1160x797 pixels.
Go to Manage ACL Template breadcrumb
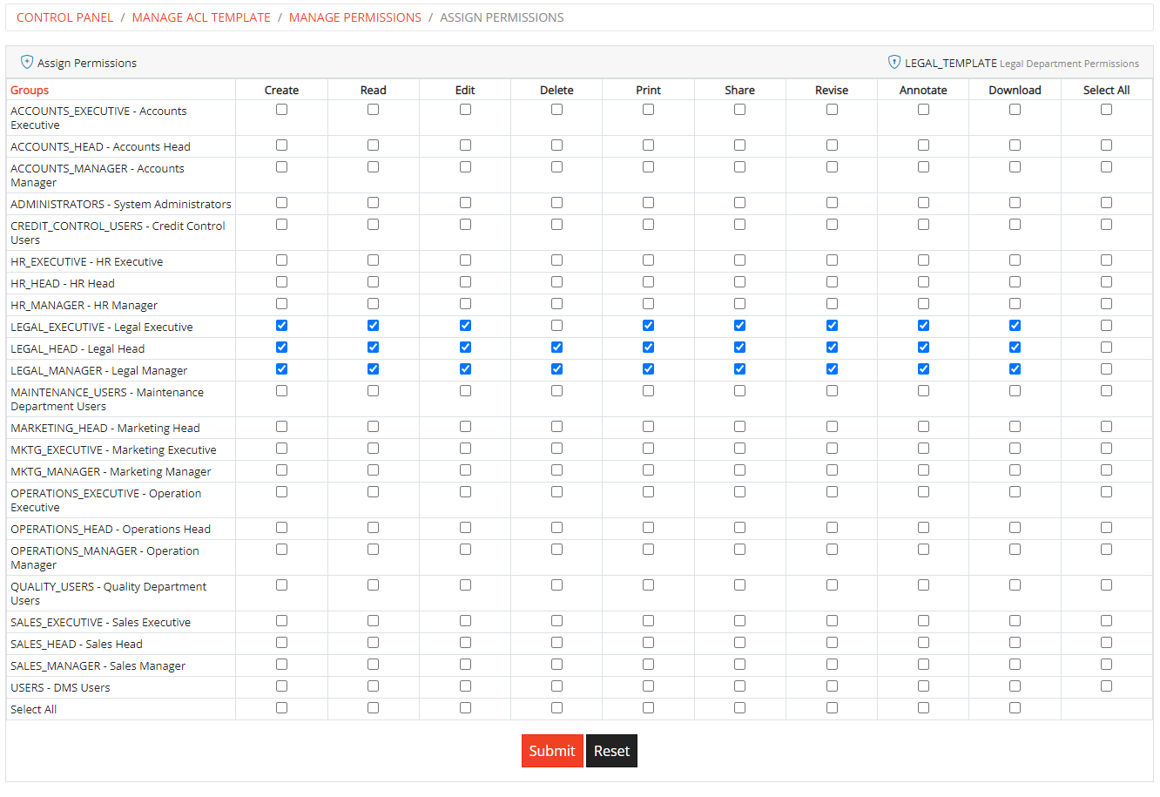[201, 17]
